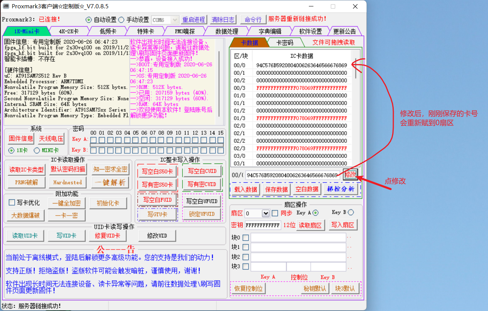Screen dimensions: 488x311
Task: Click 清除日志 button
Action: pyautogui.click(x=223, y=20)
